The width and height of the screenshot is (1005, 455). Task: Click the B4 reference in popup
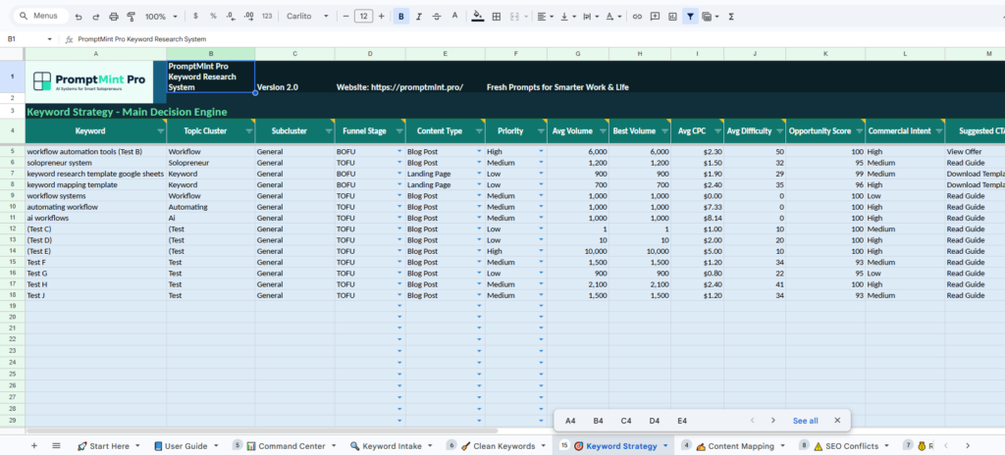click(x=598, y=421)
